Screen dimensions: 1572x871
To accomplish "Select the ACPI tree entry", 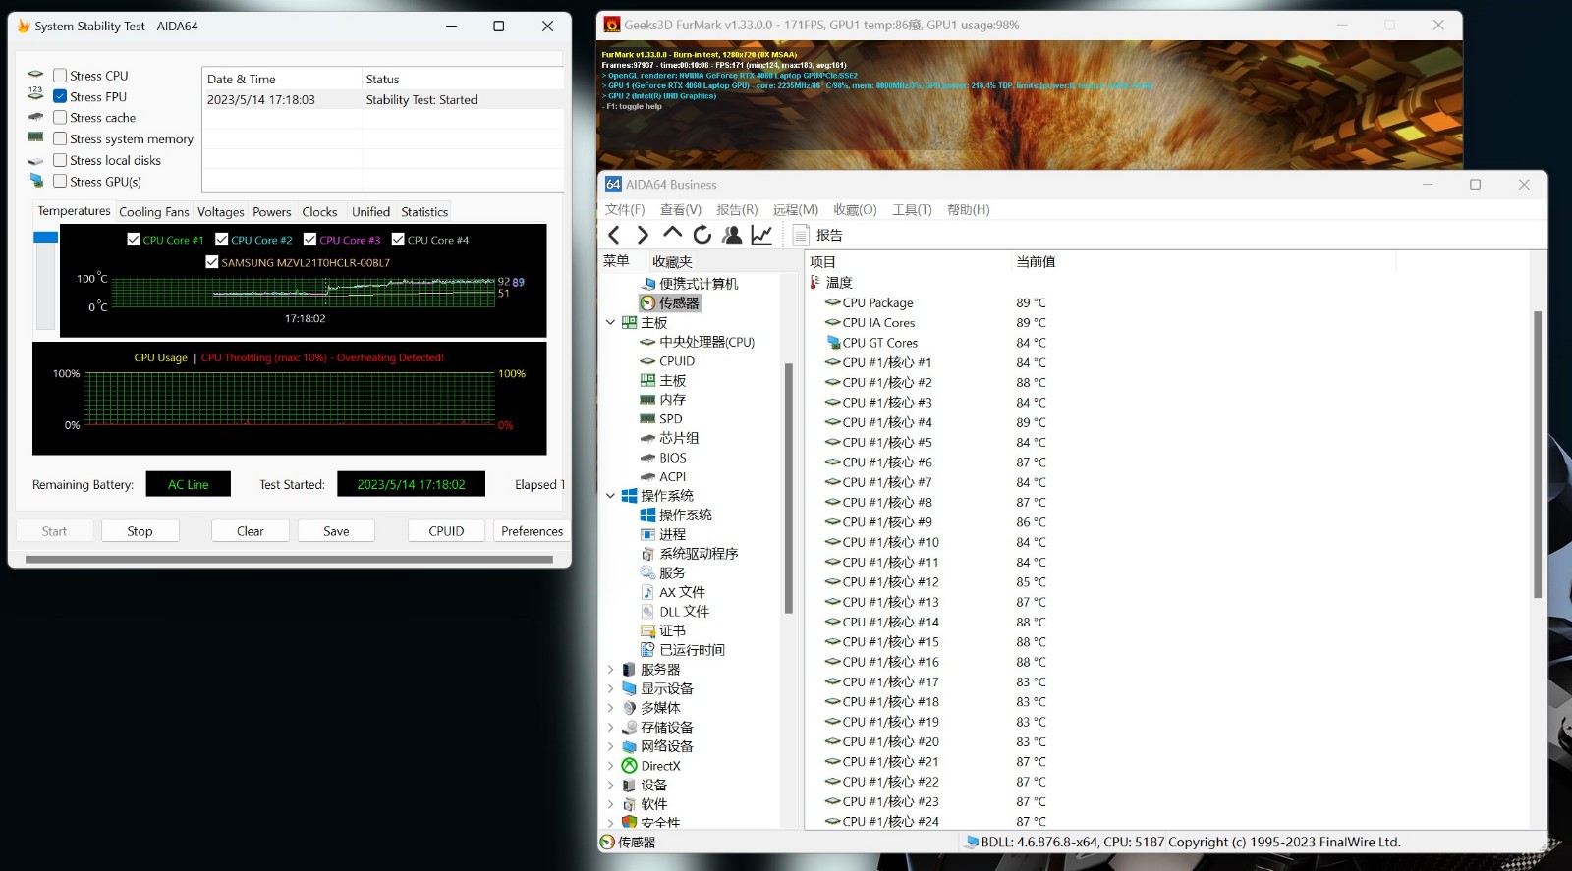I will (x=663, y=477).
